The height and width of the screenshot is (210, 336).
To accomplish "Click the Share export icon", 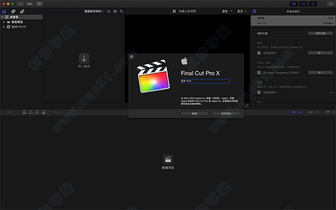I will click(330, 4).
